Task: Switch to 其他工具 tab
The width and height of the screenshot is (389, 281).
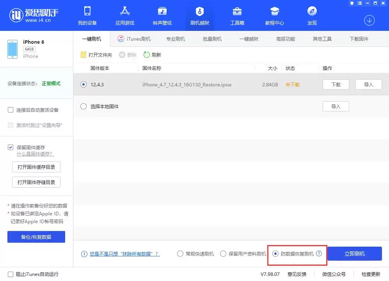Action: 322,39
